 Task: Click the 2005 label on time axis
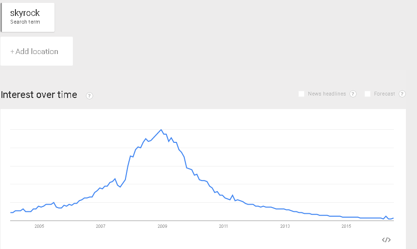tap(40, 226)
